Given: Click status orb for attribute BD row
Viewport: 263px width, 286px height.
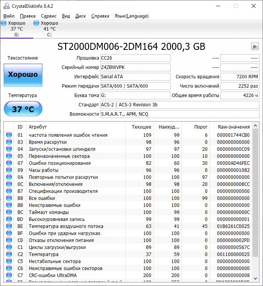Looking at the screenshot, I should point(9,219).
